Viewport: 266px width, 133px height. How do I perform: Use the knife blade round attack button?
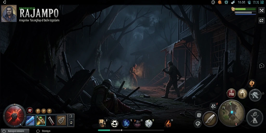pos(210,119)
